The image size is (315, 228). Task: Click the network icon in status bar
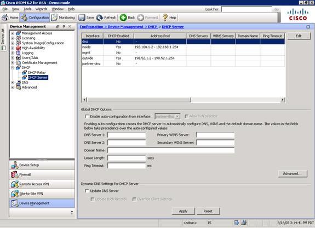244,223
